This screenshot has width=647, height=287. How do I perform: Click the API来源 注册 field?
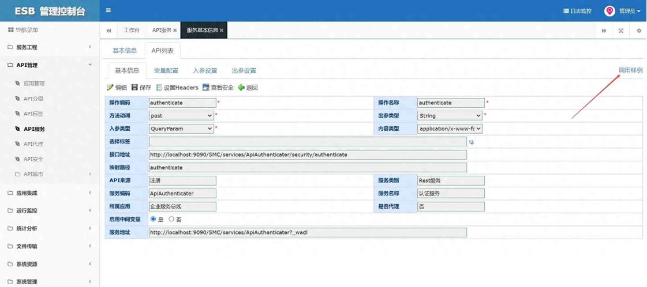(182, 180)
